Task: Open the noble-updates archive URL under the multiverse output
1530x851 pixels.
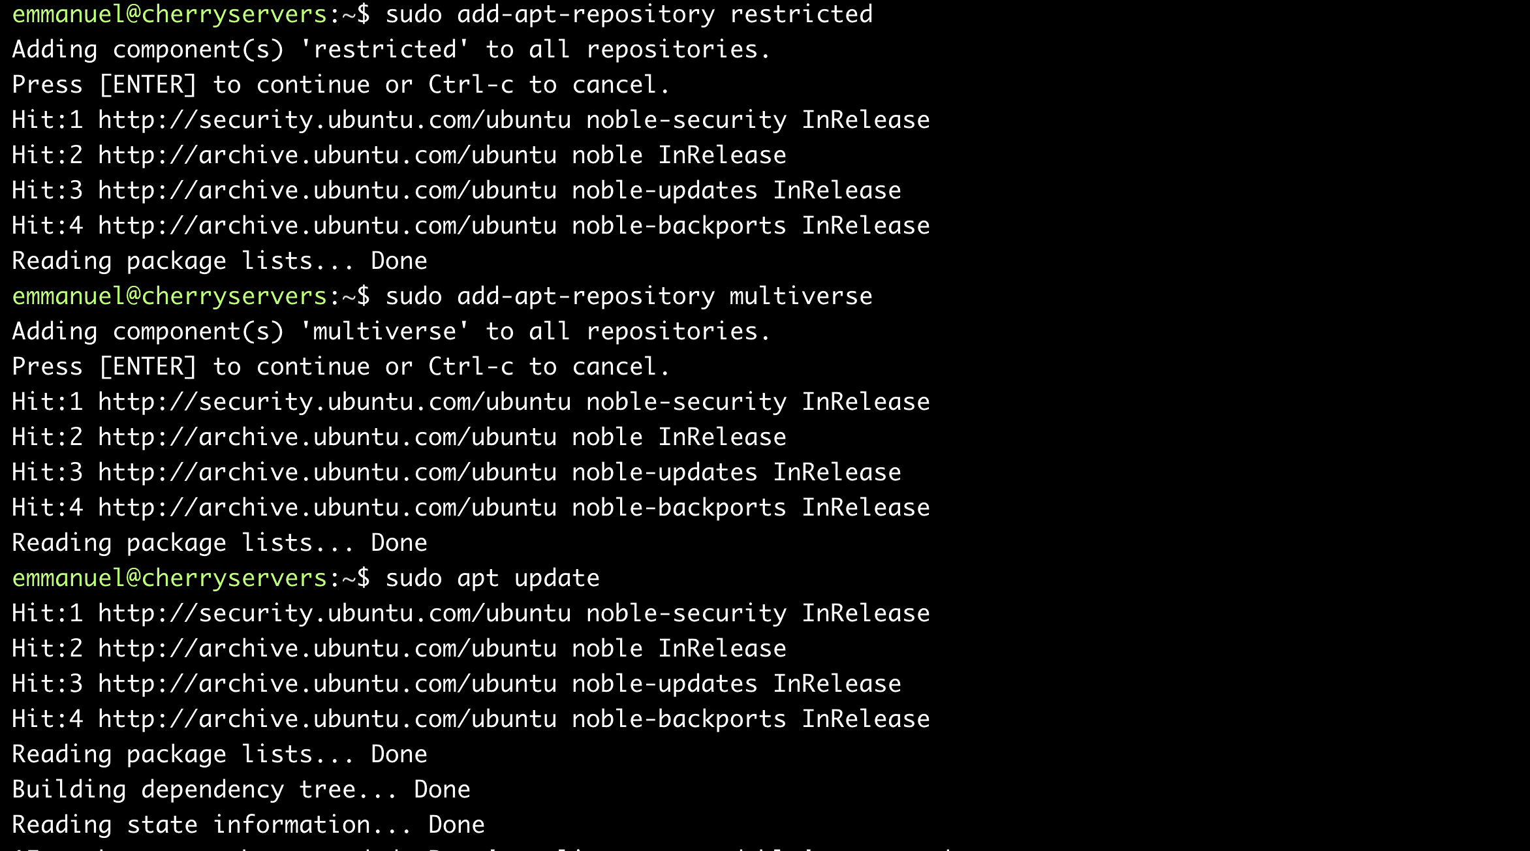Action: point(327,472)
